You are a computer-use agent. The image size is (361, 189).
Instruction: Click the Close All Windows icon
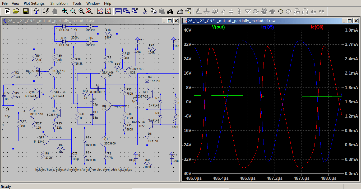click(x=135, y=11)
